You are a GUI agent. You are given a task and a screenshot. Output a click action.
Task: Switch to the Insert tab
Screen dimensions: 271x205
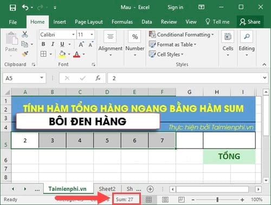coord(60,22)
